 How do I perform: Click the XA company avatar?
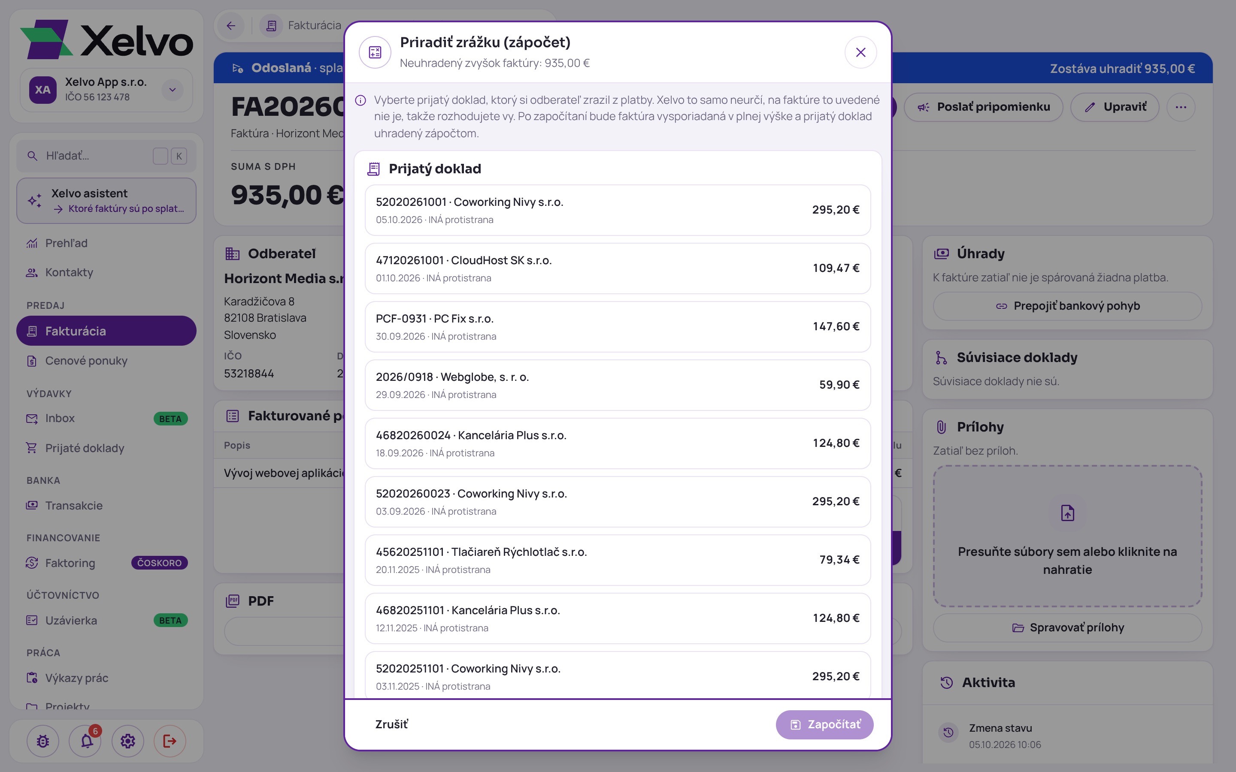pyautogui.click(x=43, y=90)
